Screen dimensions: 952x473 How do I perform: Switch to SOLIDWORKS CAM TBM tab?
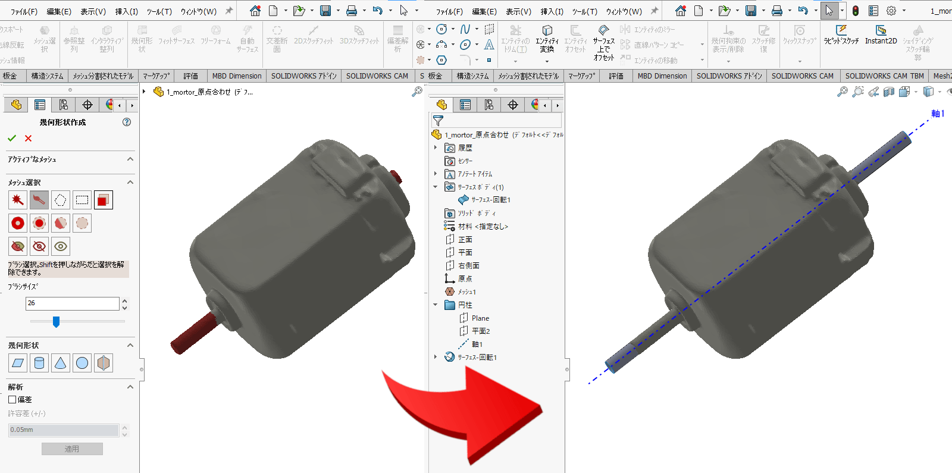coord(884,76)
